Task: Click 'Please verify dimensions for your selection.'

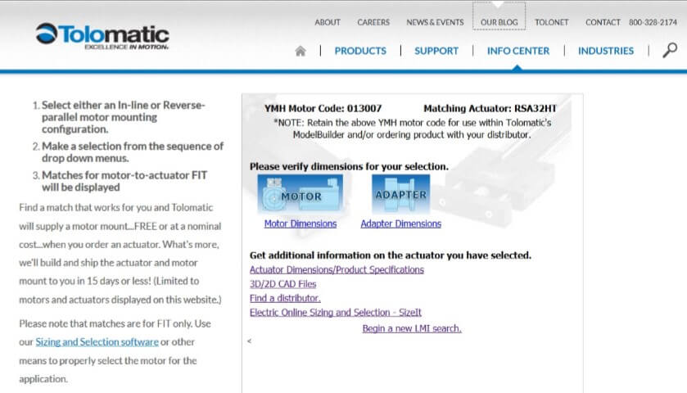Action: pos(349,166)
